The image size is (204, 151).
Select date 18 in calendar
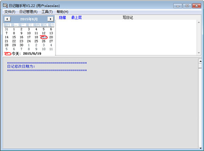click(x=36, y=37)
